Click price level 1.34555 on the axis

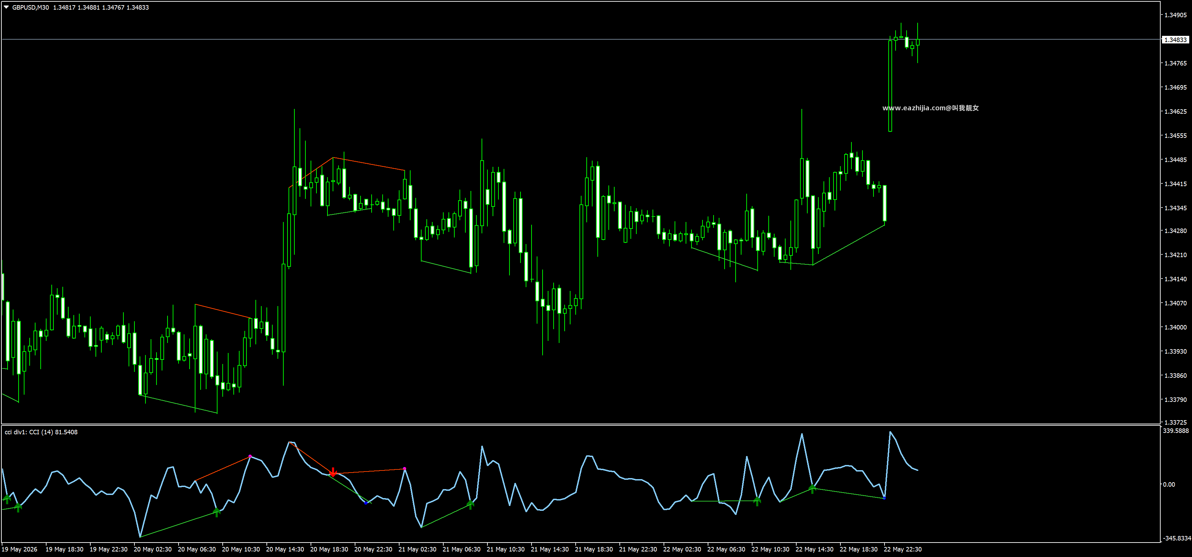tap(1175, 135)
